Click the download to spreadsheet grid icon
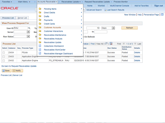 111,44
